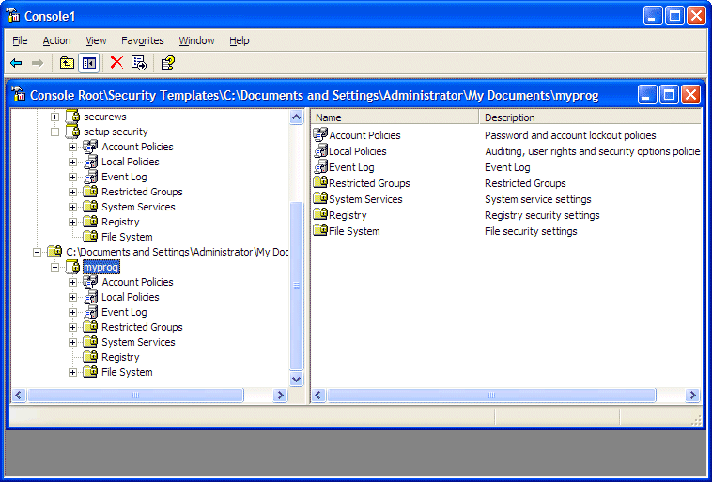This screenshot has width=712, height=482.
Task: Click the tree pane scroll right arrow
Action: pyautogui.click(x=281, y=396)
